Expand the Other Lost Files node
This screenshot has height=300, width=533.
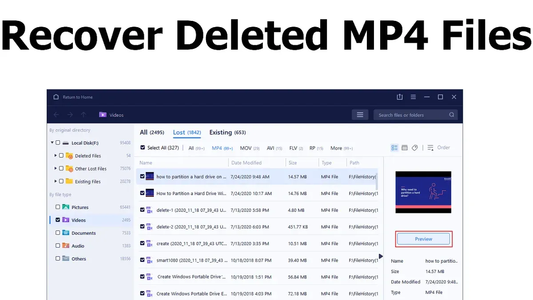coord(56,168)
